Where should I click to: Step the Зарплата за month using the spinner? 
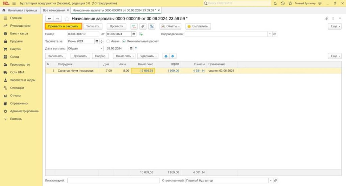click(102, 41)
